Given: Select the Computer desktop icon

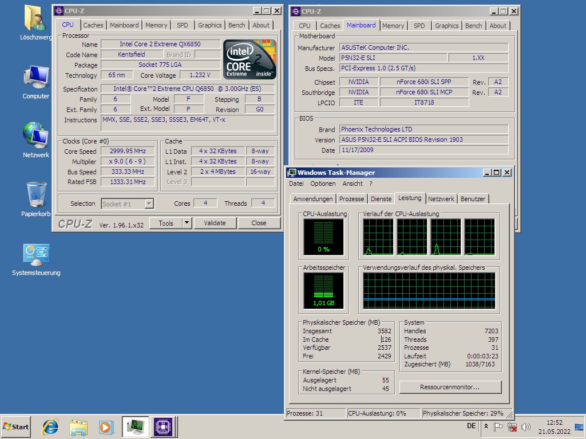Looking at the screenshot, I should [x=36, y=77].
